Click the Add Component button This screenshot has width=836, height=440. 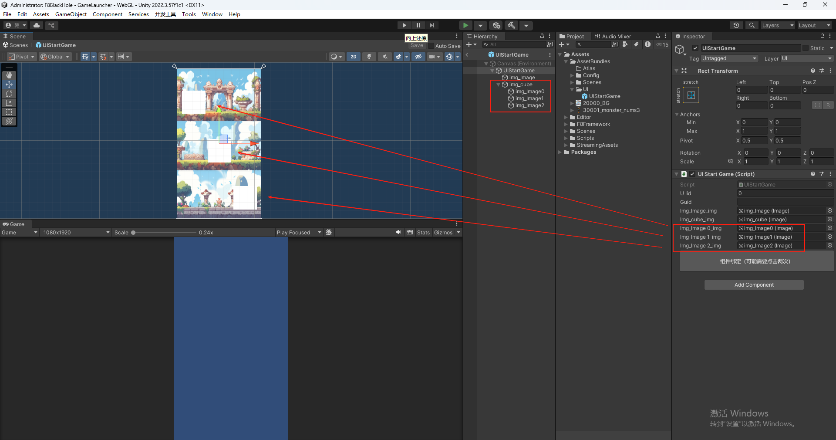click(x=754, y=284)
